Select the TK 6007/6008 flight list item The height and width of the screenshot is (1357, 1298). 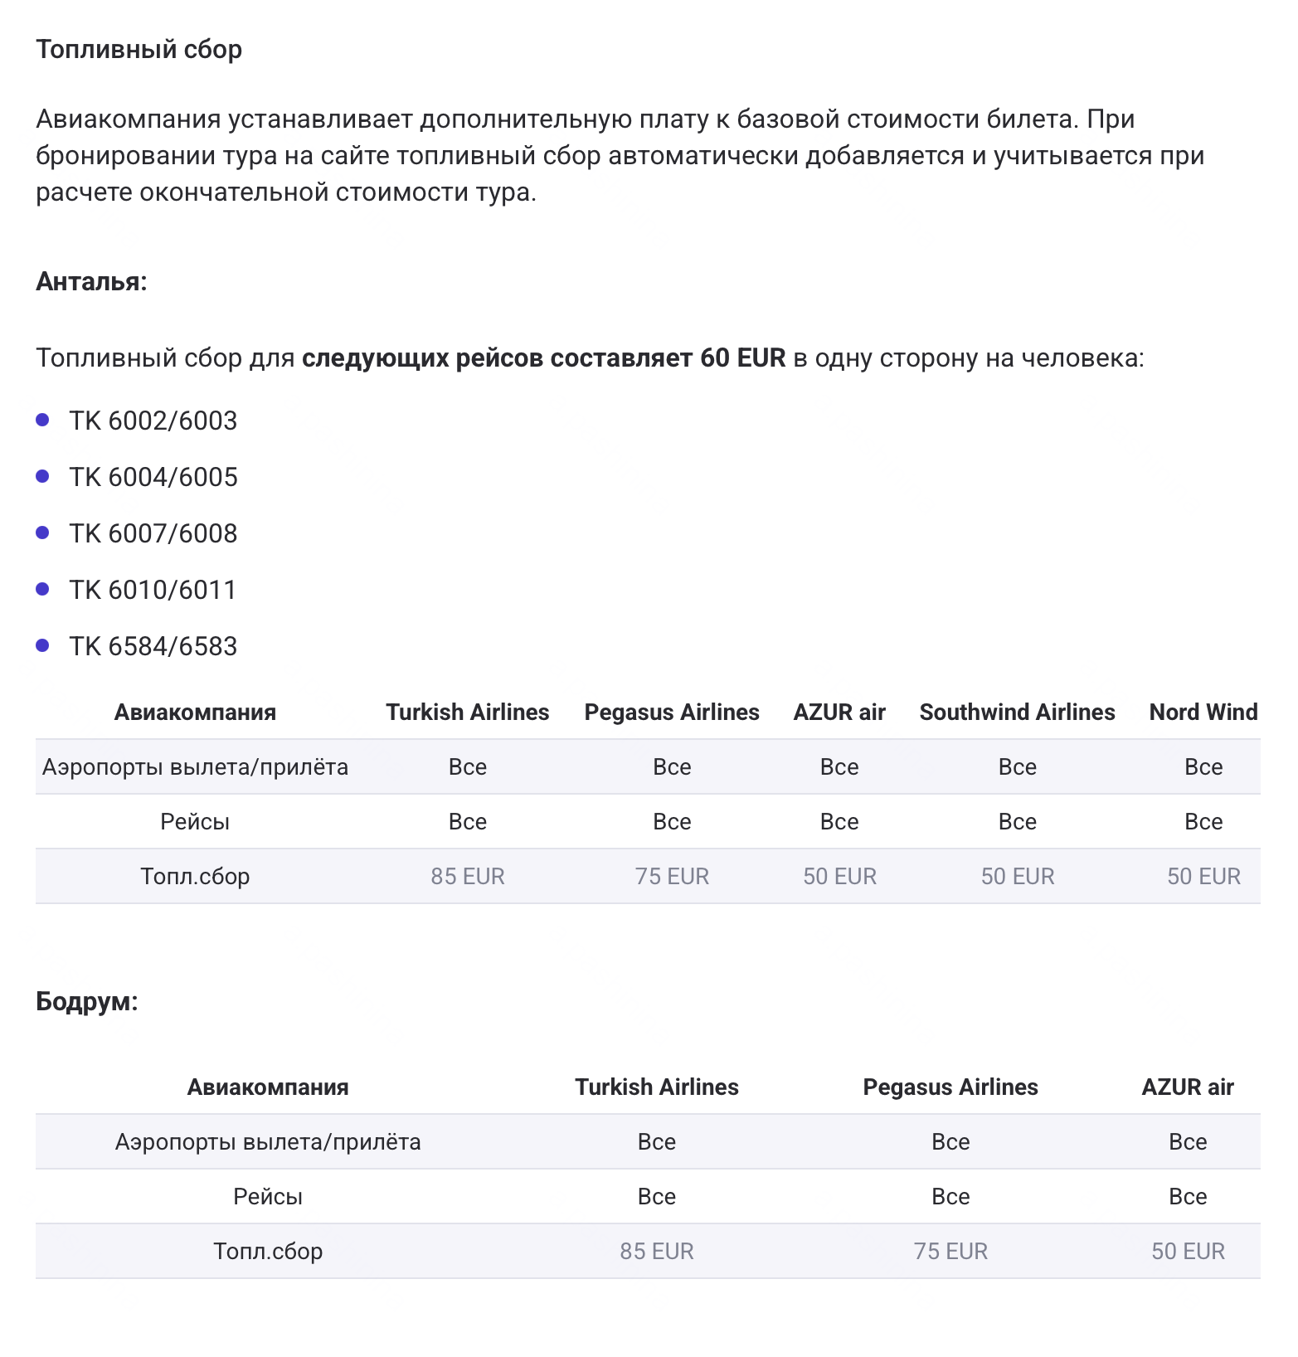[x=153, y=534]
